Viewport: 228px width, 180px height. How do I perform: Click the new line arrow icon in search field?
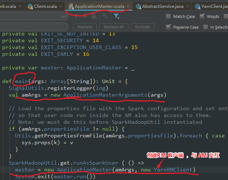click(x=64, y=16)
